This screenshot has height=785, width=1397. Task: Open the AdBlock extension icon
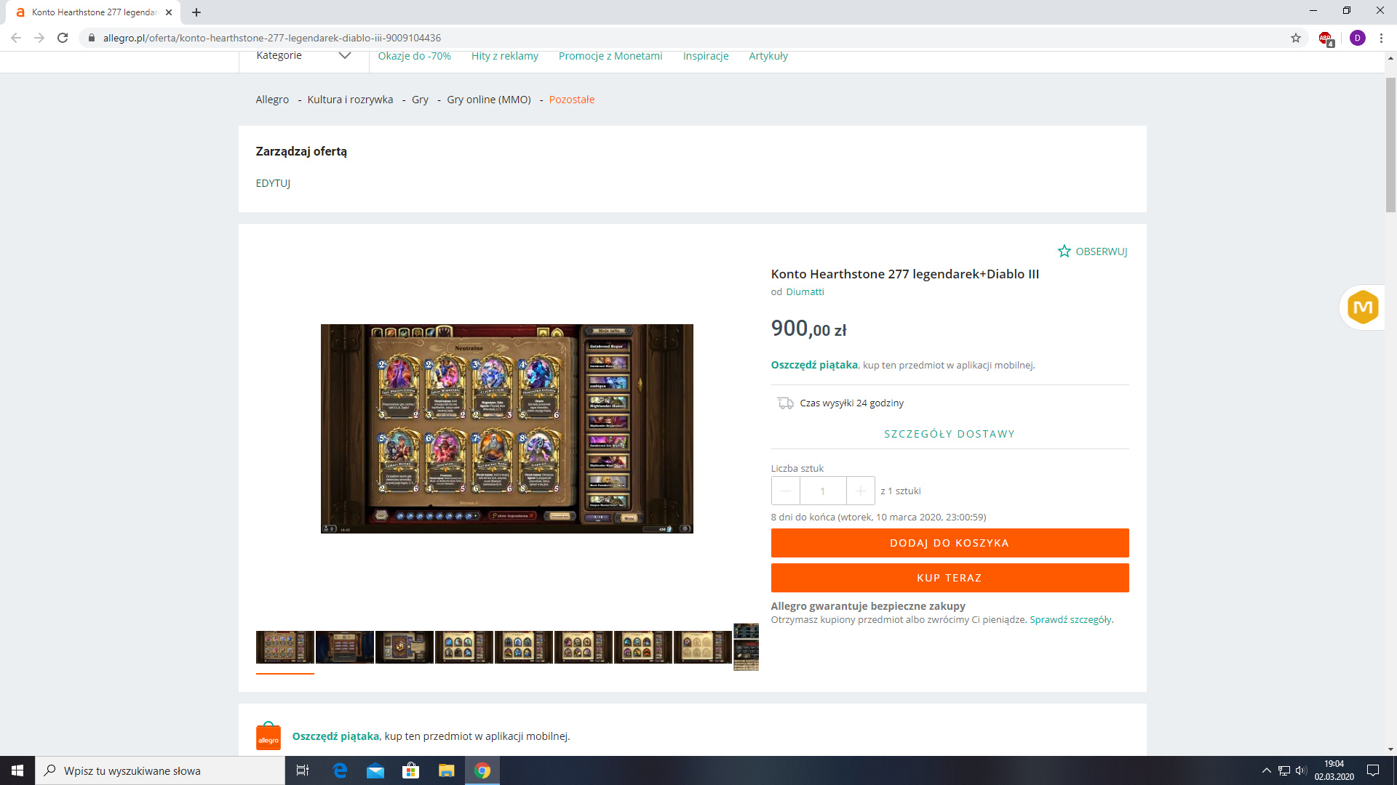tap(1326, 38)
